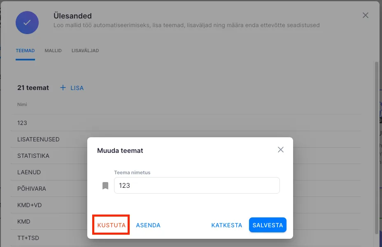Click the plus icon next to LISA
This screenshot has width=382, height=247.
click(63, 88)
